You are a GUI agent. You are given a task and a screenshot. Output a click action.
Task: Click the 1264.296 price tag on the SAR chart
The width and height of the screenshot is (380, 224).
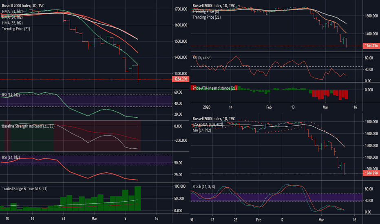coord(371,173)
